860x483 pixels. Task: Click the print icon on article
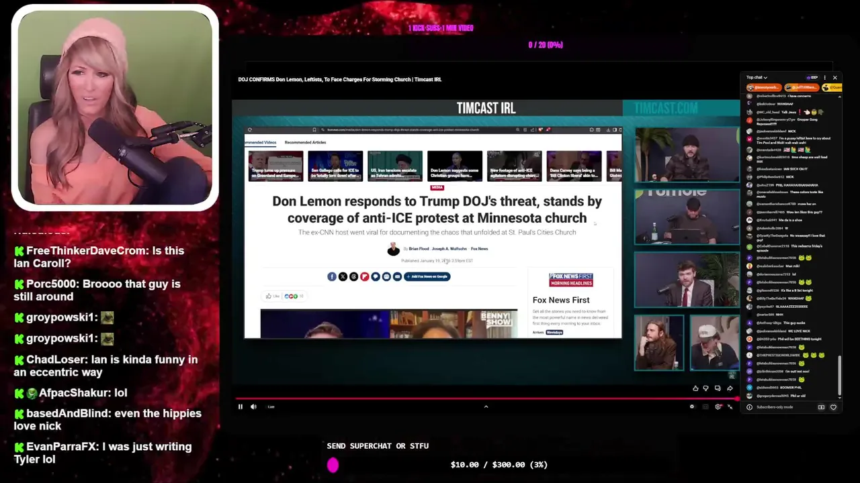coord(386,276)
